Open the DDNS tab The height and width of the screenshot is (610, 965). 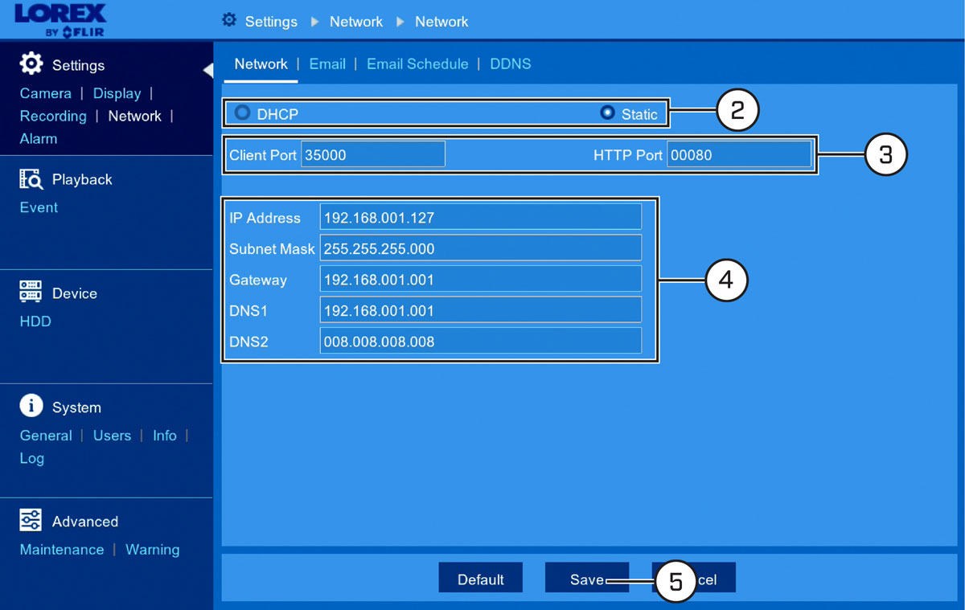pos(511,64)
